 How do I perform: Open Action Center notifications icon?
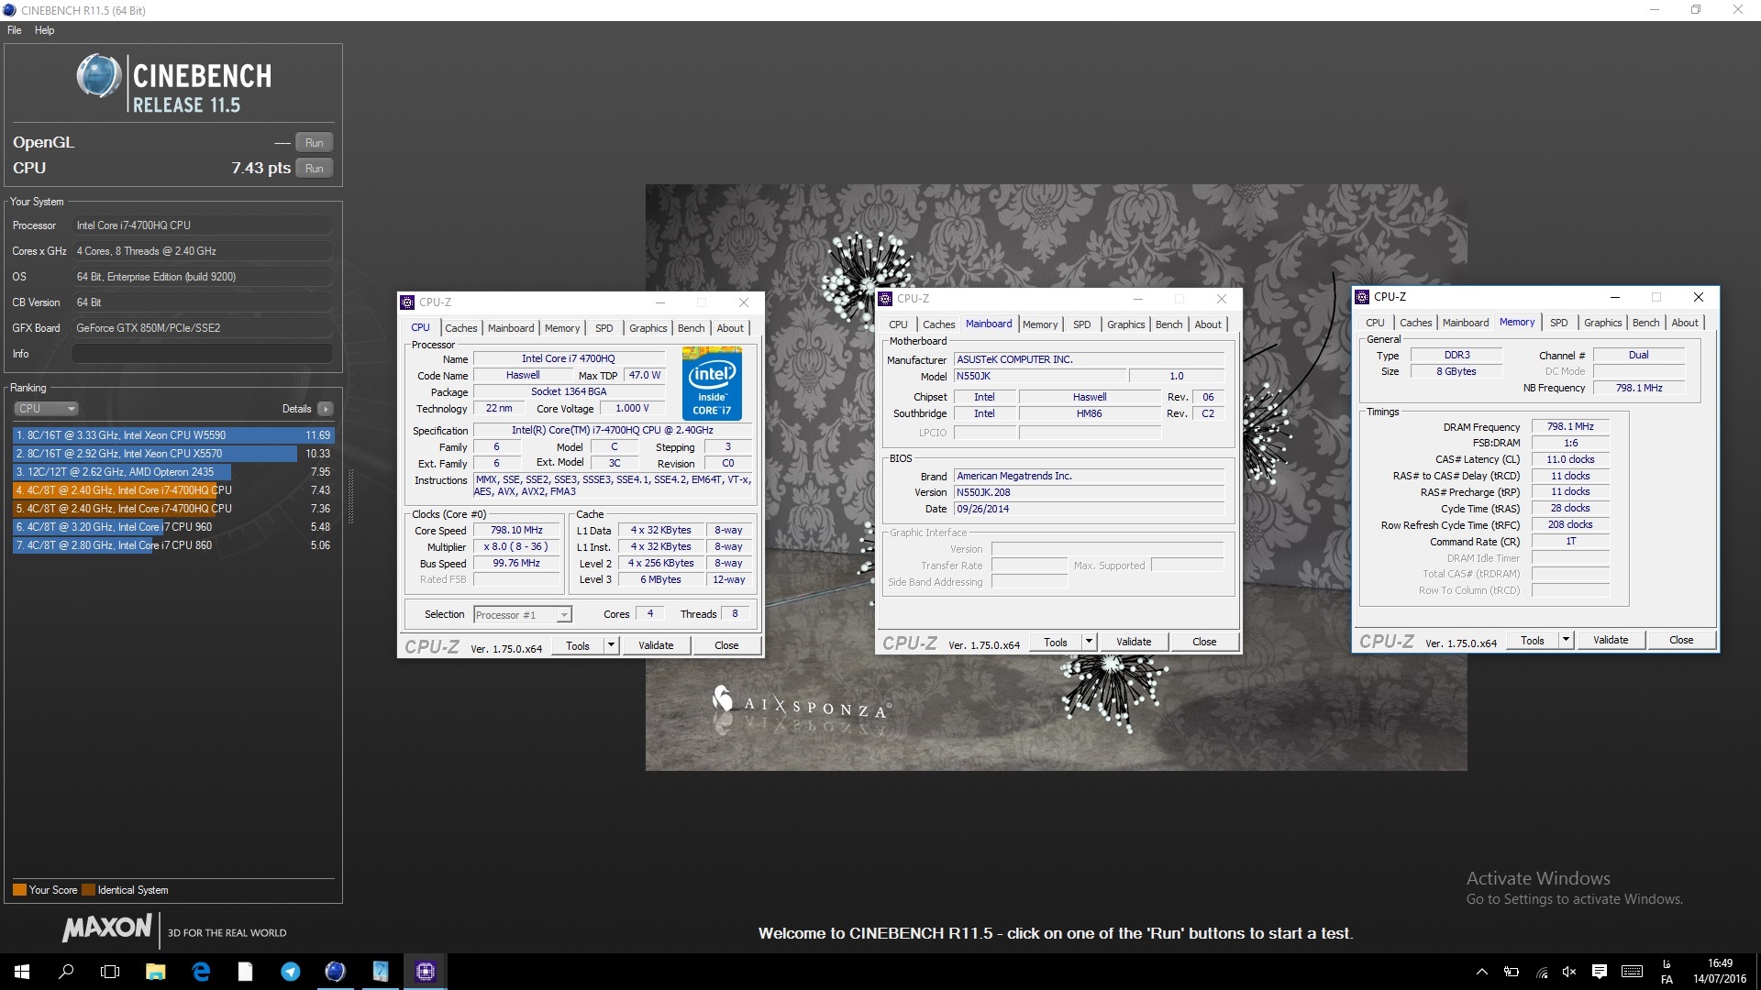(x=1600, y=972)
